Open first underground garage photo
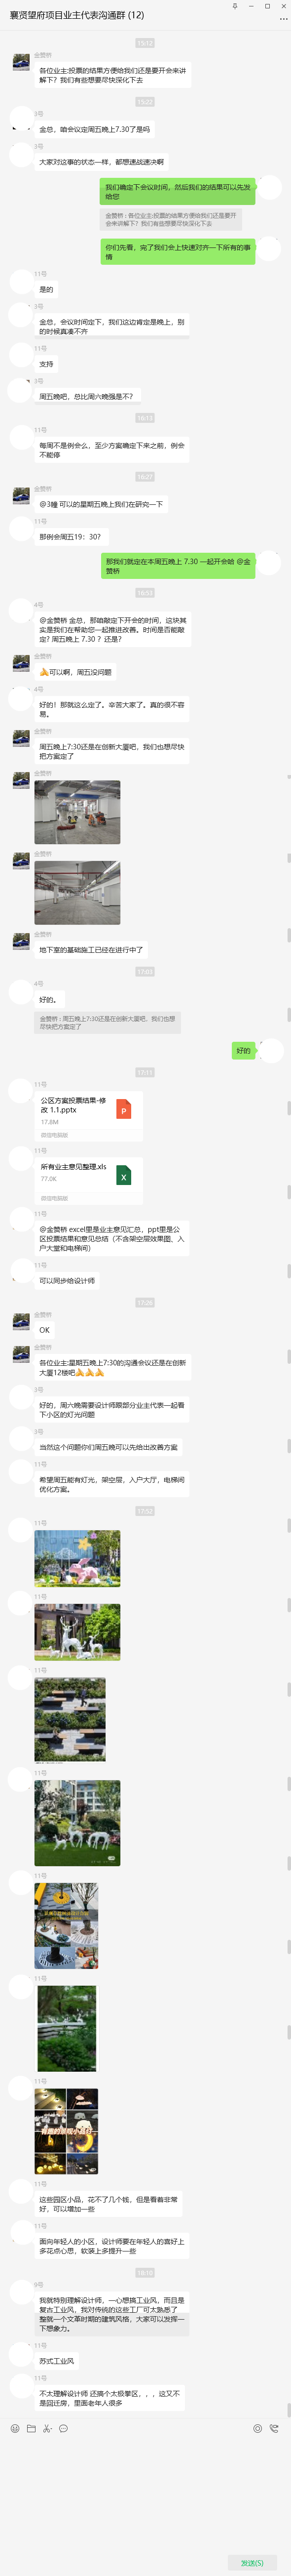 point(77,812)
